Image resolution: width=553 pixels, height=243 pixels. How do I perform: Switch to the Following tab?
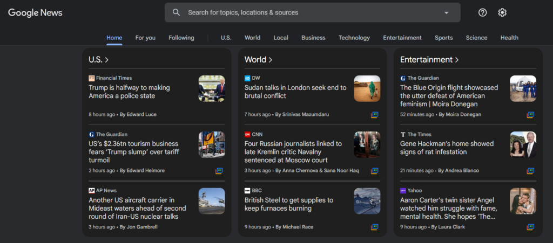181,38
